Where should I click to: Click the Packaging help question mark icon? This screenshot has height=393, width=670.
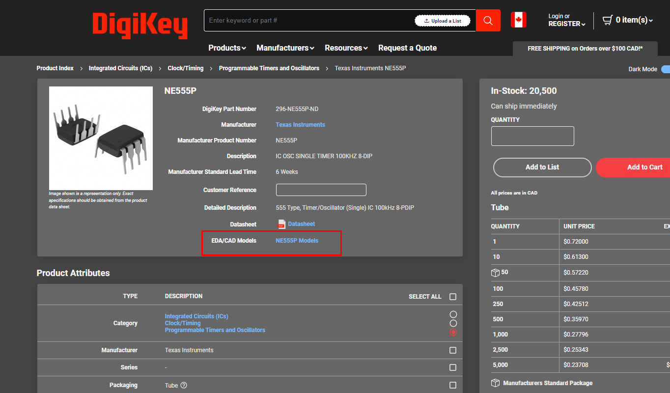184,385
